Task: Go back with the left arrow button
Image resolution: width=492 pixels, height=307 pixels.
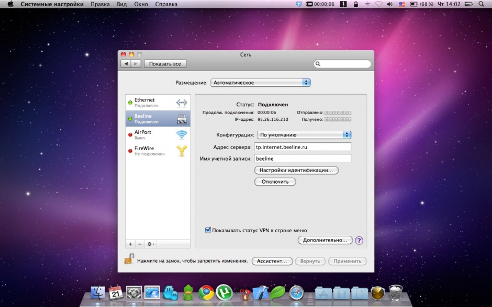Action: point(126,64)
